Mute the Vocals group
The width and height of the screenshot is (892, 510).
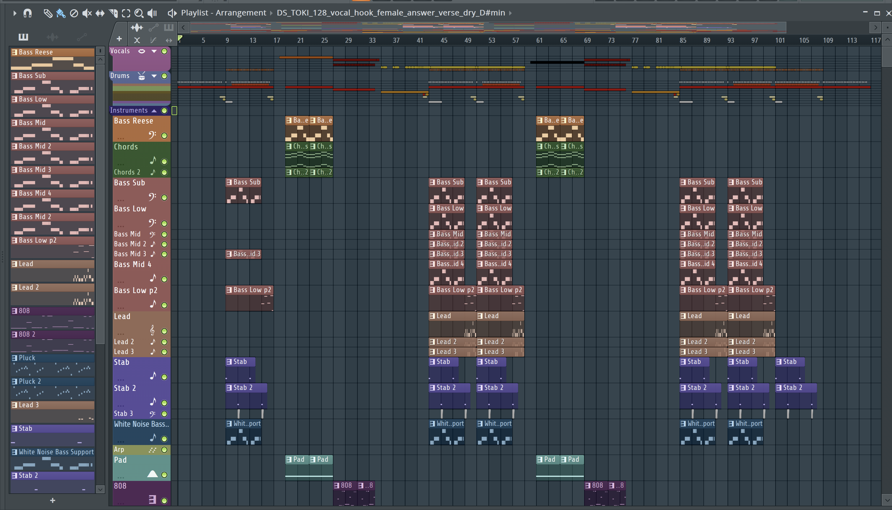(x=164, y=51)
